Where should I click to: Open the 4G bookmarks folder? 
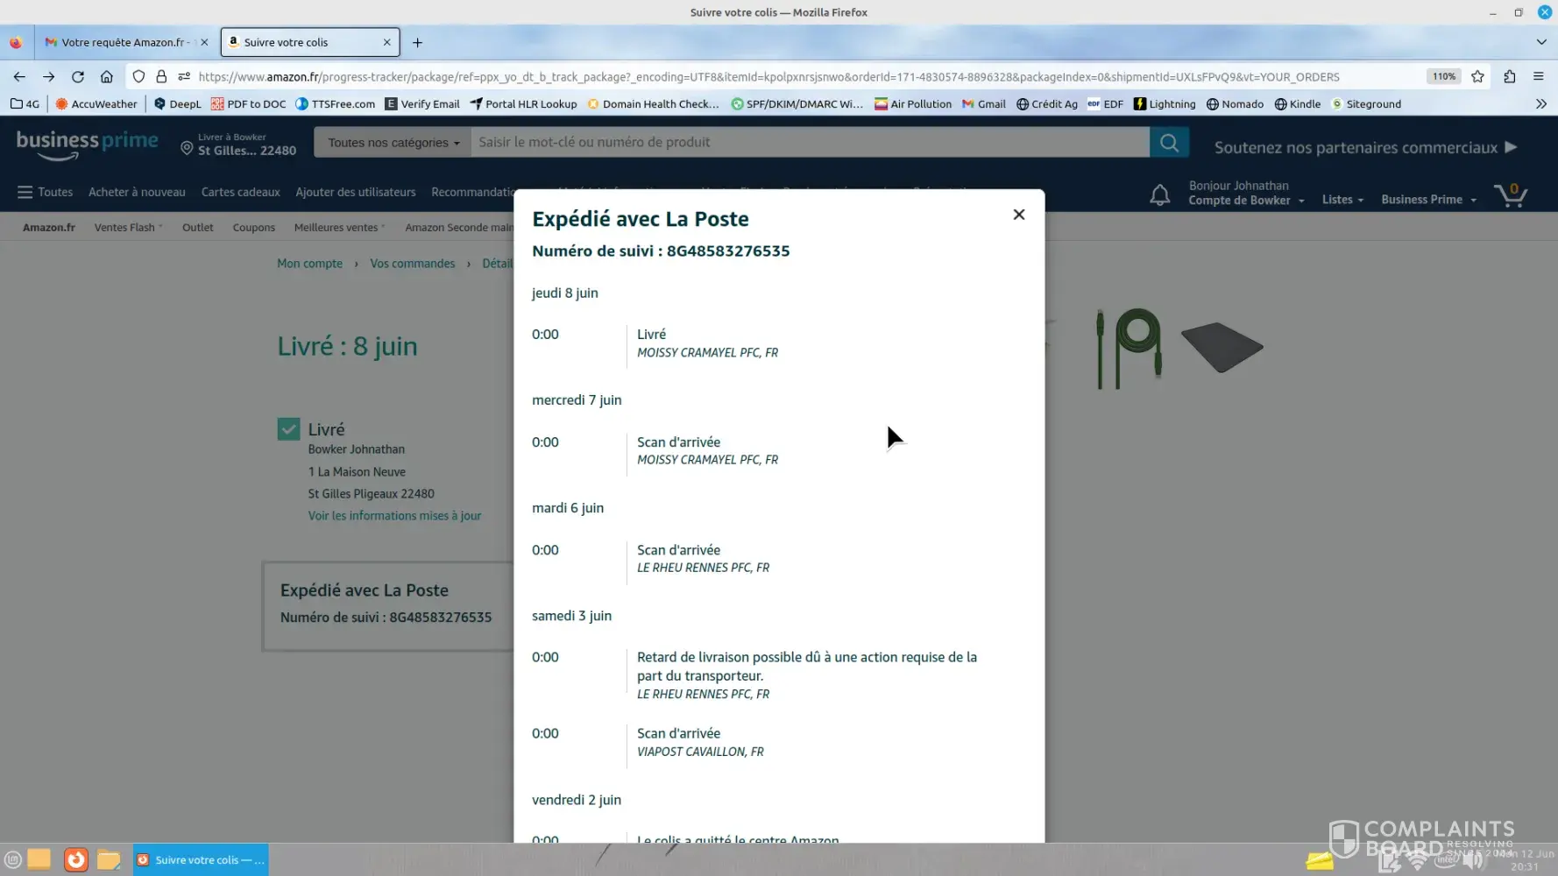[x=25, y=104]
